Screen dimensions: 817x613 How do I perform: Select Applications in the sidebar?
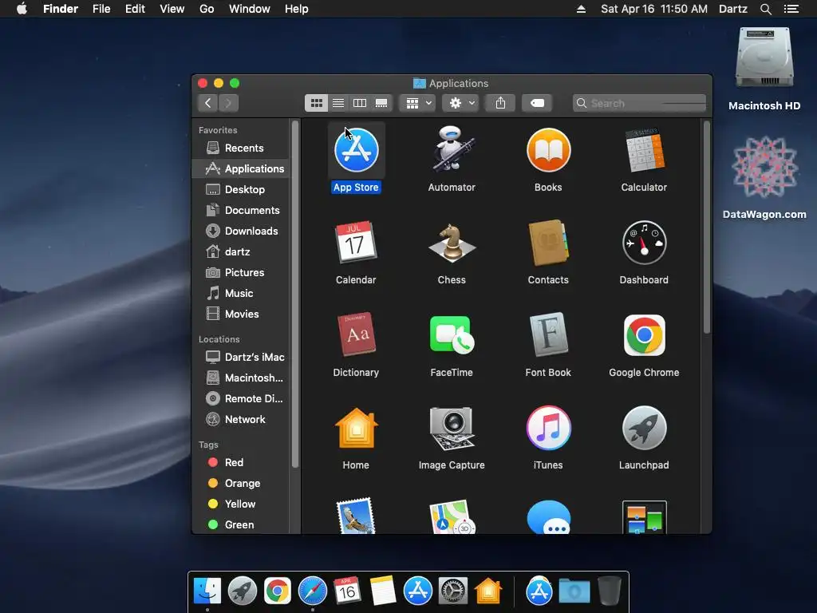coord(240,169)
